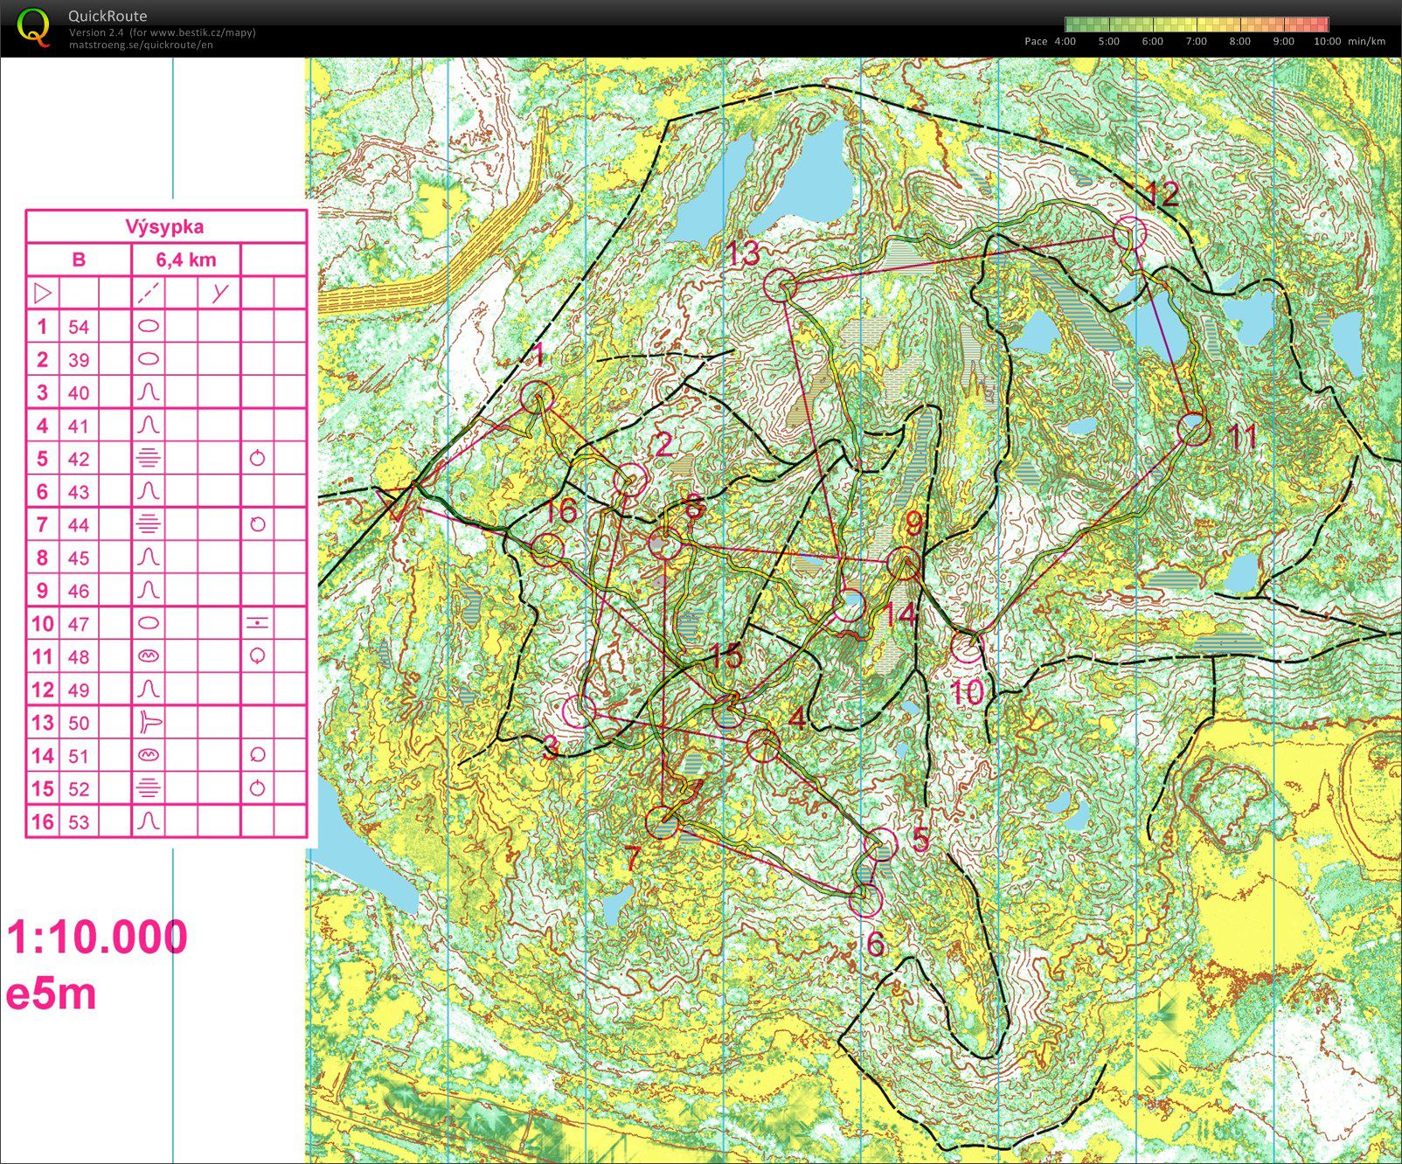Screen dimensions: 1402x1164
Task: Click the knoll symbol in row 3 (code 40)
Action: (x=149, y=392)
